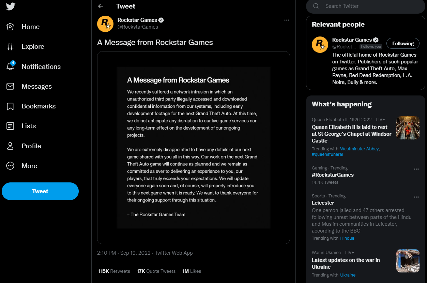427x283 pixels.
Task: Toggle Following for Rockstar Games
Action: 403,43
